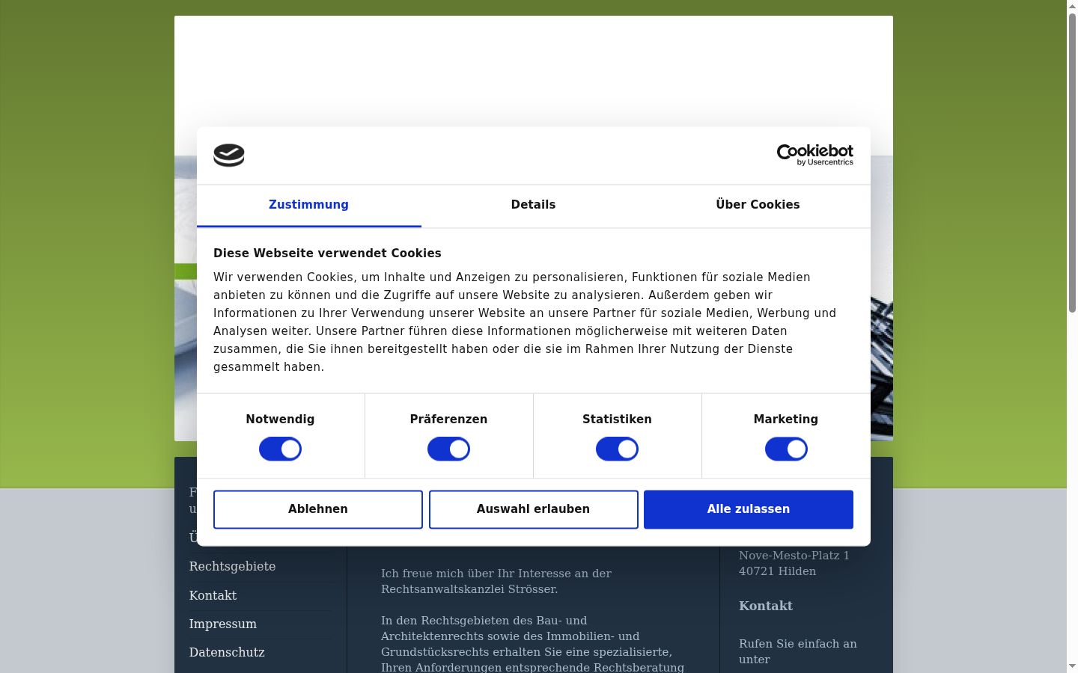Toggle the Marketing cookies switch
Viewport: 1078px width, 673px height.
point(786,449)
